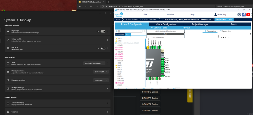Screen dimensions: 253x115
Task: Click the Scale icon in Settings
Action: click(x=8, y=63)
